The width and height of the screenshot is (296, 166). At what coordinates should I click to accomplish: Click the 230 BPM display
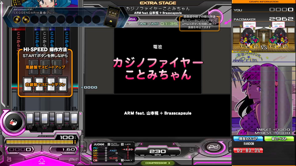158,151
